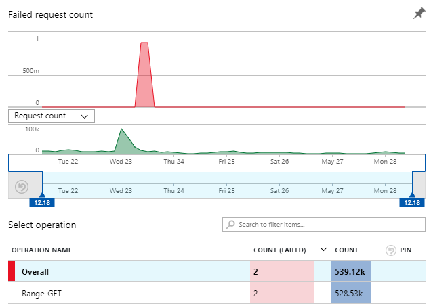Image resolution: width=431 pixels, height=308 pixels.
Task: Pin the Failed request count chart
Action: coord(419,13)
